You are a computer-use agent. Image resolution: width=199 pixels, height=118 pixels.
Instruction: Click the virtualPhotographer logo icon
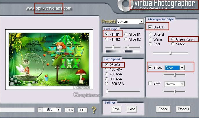click(x=125, y=5)
